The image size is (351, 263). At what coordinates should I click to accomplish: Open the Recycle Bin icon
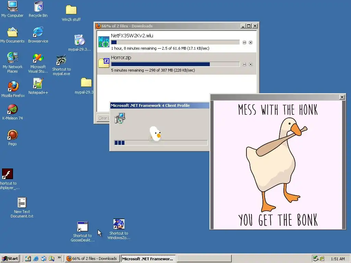tap(38, 6)
